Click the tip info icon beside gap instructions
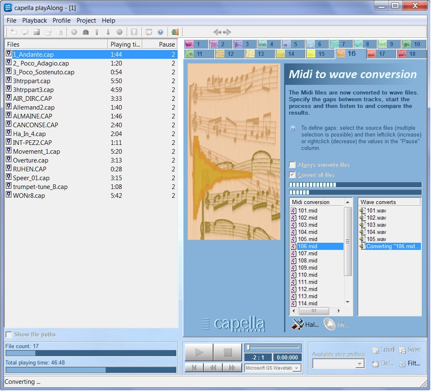Image resolution: width=431 pixels, height=391 pixels. click(293, 129)
